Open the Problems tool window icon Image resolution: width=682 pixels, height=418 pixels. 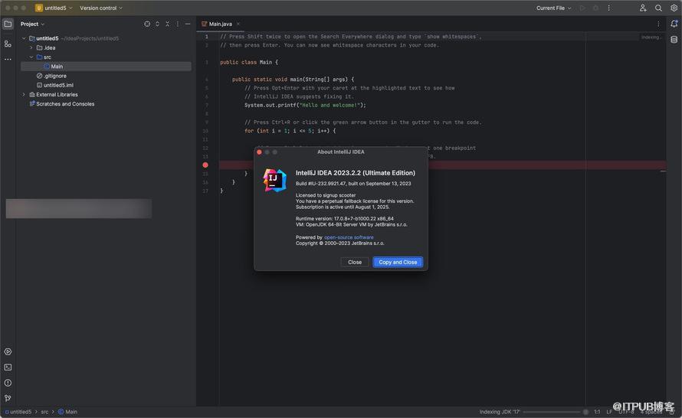click(8, 383)
